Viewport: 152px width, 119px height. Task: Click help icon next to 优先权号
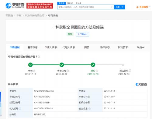point(20,109)
